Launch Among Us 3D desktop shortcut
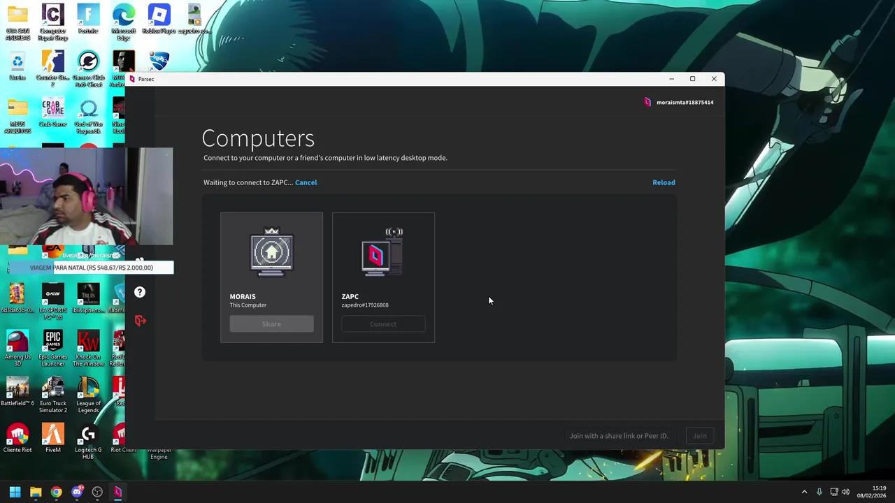 click(x=17, y=349)
